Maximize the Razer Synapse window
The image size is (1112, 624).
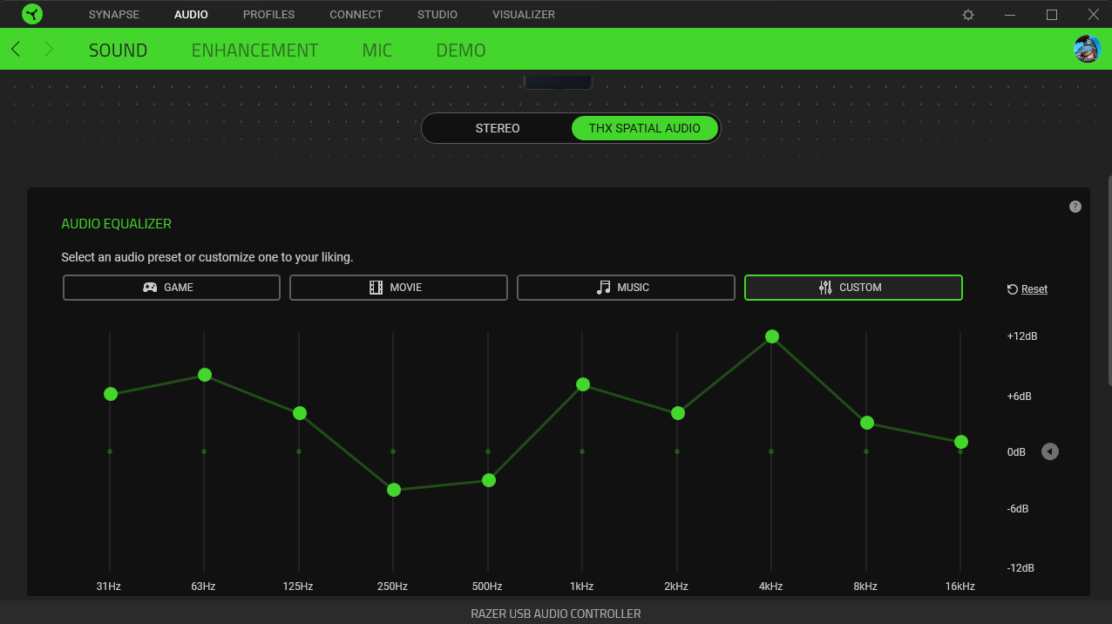click(1052, 15)
